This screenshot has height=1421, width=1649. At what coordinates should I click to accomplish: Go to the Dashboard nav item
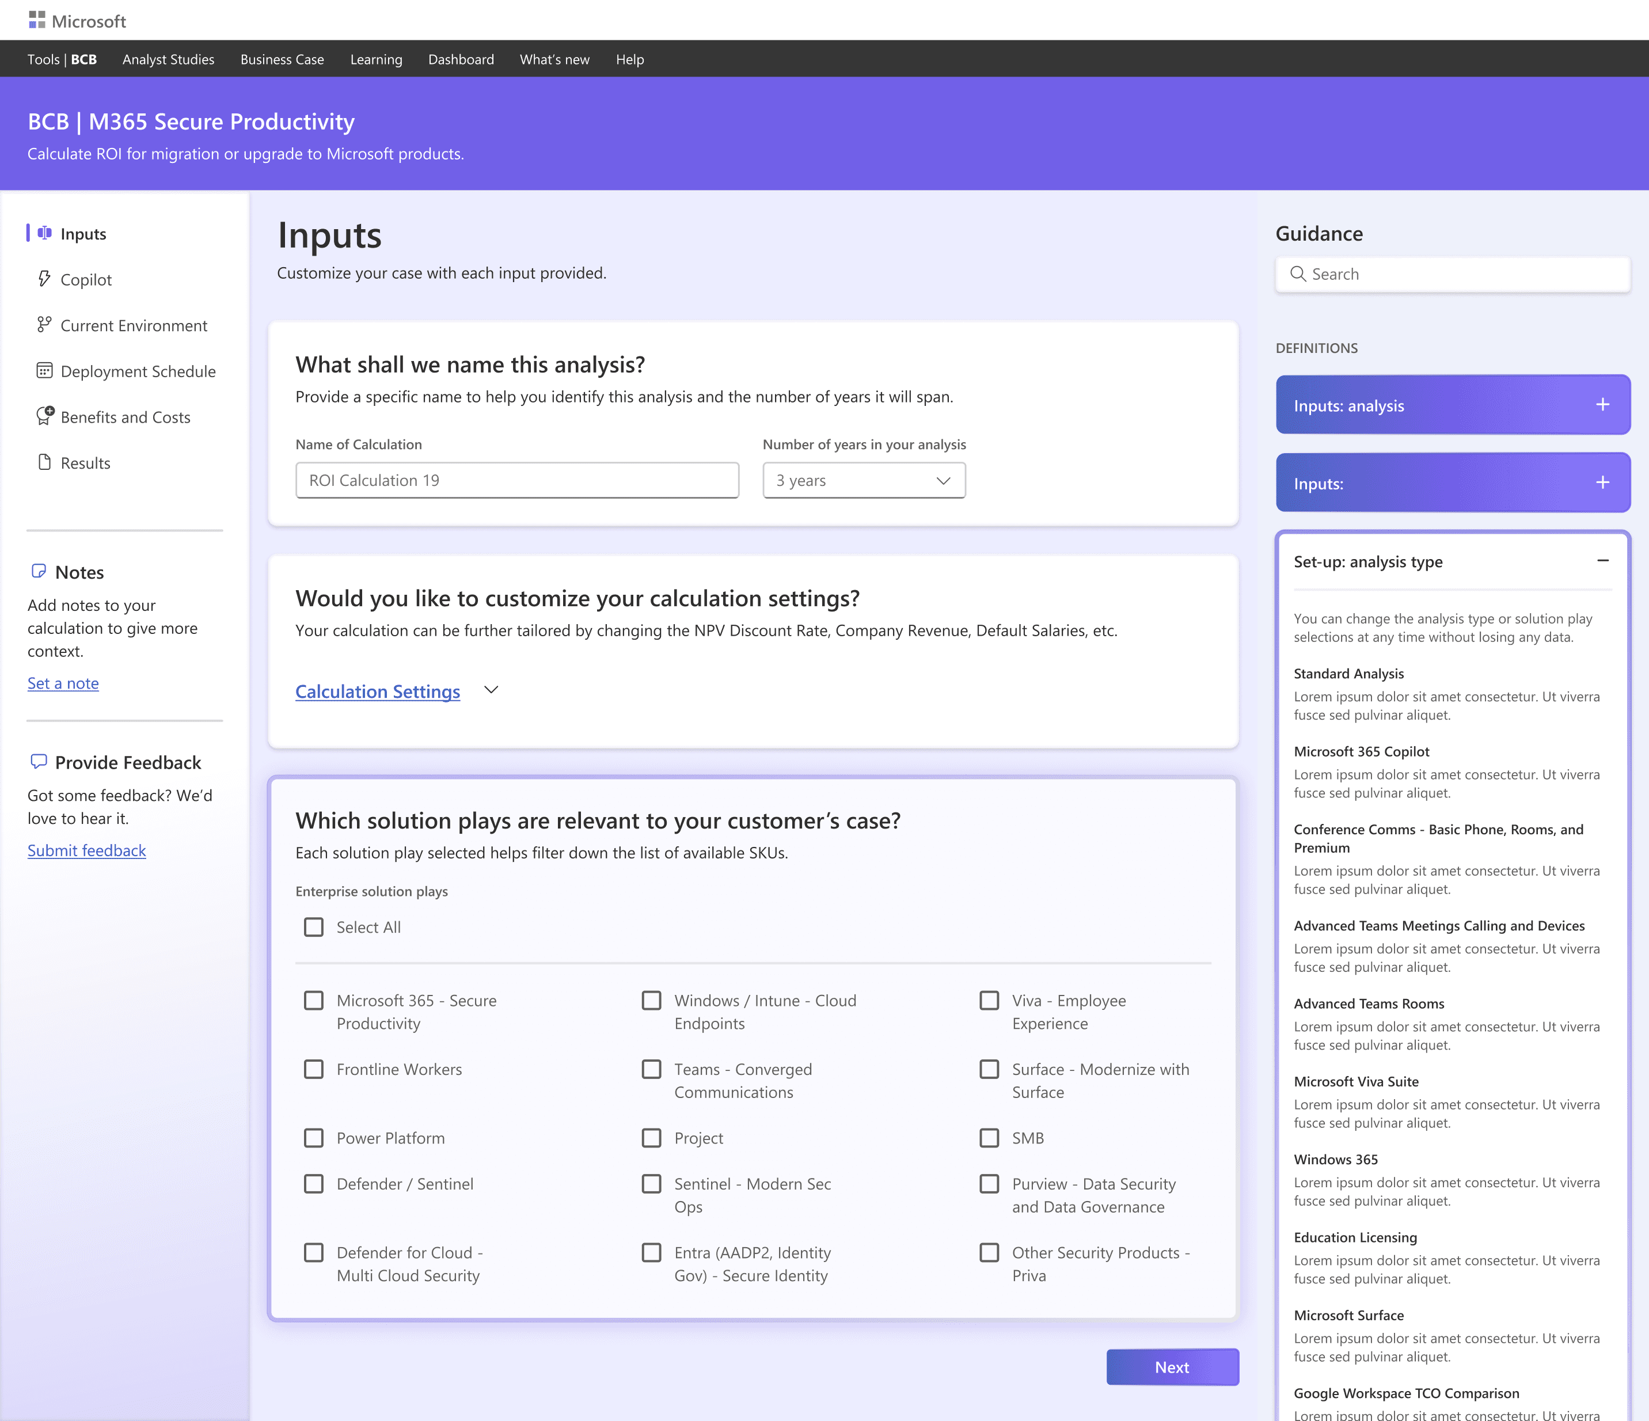pyautogui.click(x=461, y=59)
